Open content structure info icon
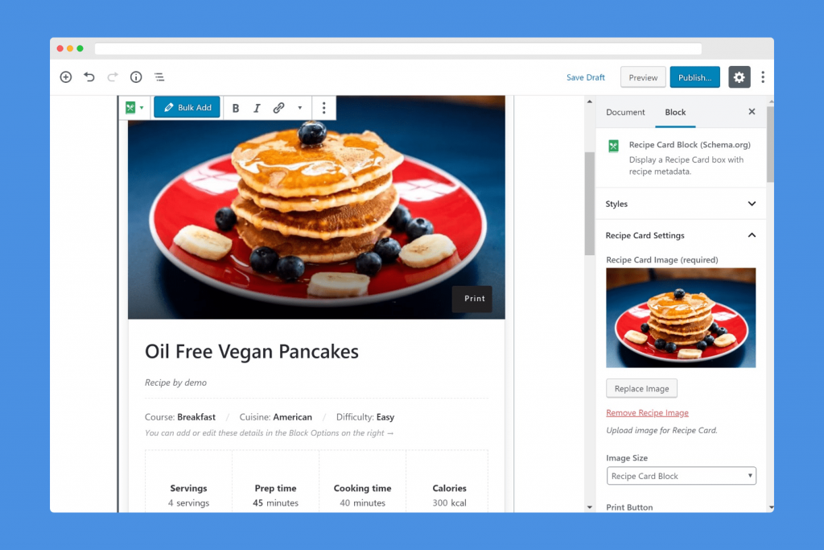824x550 pixels. (136, 77)
